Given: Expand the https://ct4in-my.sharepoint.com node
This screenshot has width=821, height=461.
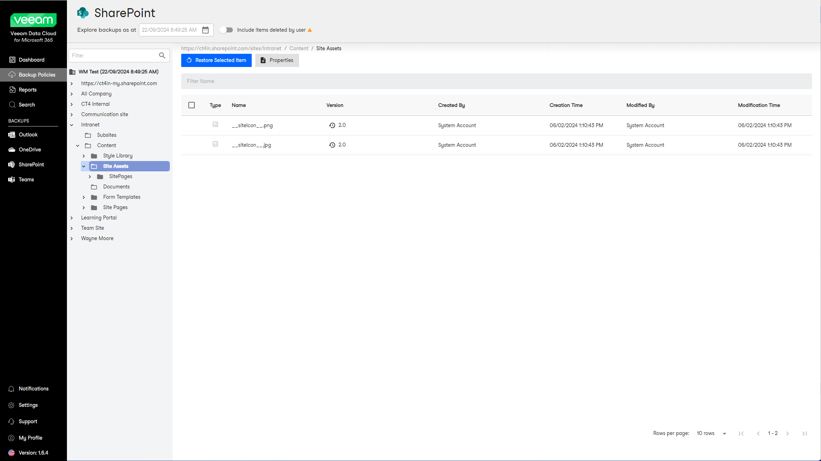Looking at the screenshot, I should [x=72, y=84].
